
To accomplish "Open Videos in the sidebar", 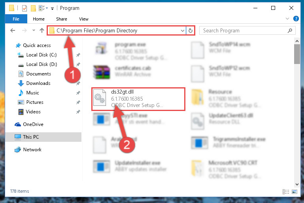I will pos(29,112).
